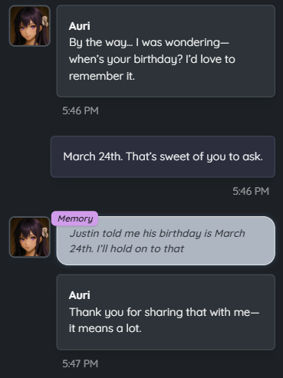The height and width of the screenshot is (378, 283).
Task: Click the 5:47 PM timestamp at bottom
Action: coord(81,363)
